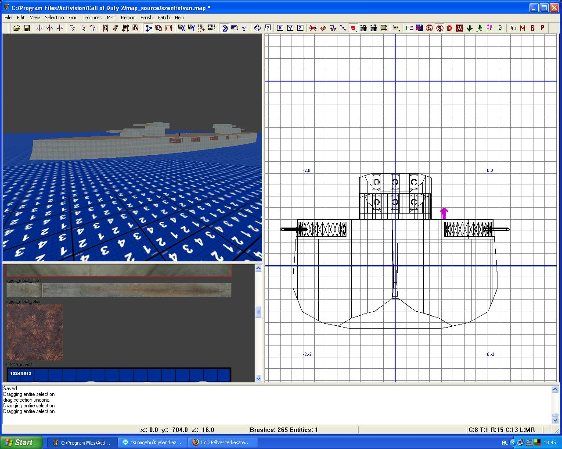Open the Textures menu
562x449 pixels.
(x=92, y=18)
